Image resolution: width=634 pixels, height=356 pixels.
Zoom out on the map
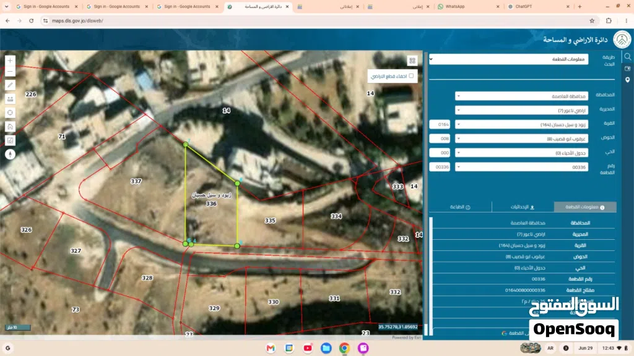pos(10,72)
